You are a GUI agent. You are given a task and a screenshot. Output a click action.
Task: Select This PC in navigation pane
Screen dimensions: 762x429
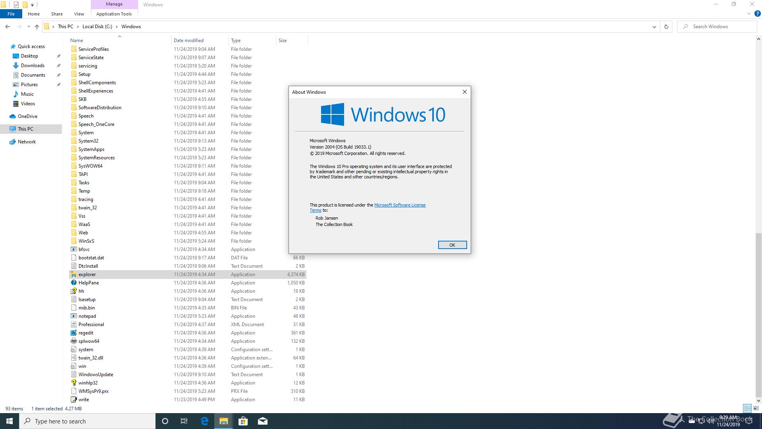click(x=25, y=129)
